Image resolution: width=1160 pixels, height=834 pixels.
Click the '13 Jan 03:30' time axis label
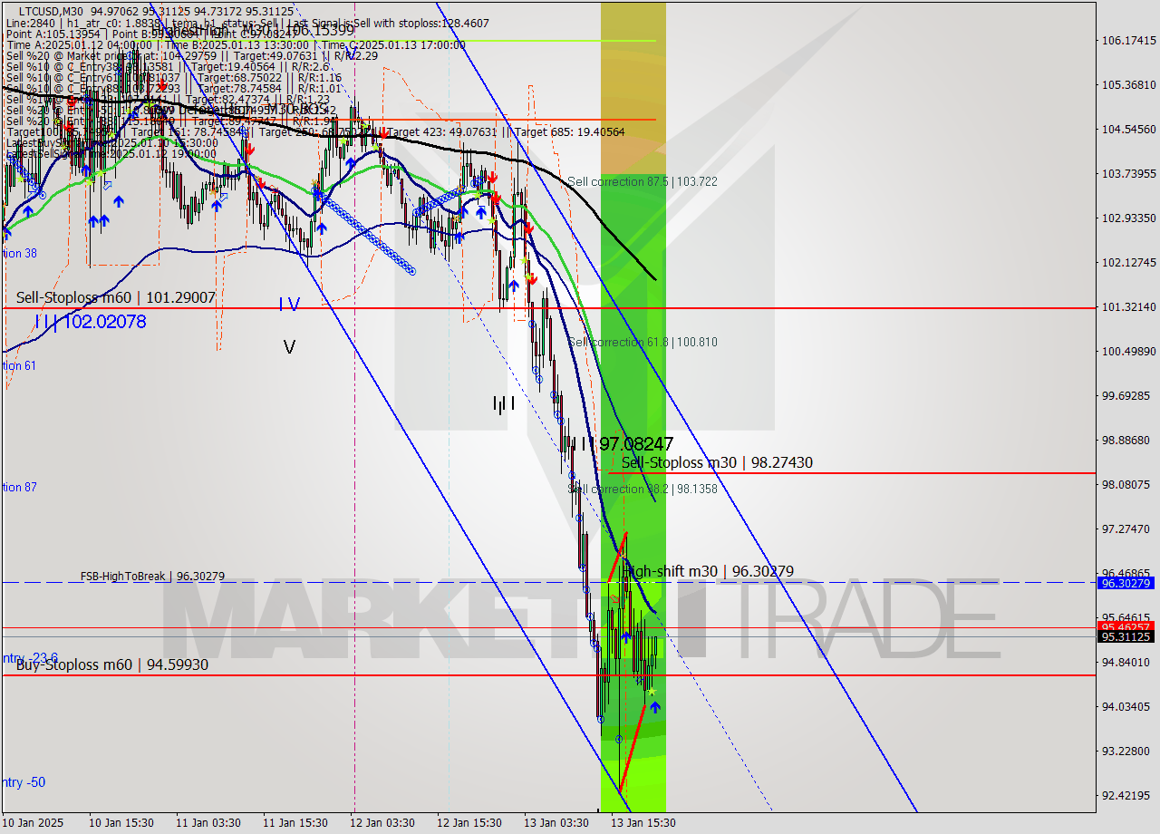pos(556,823)
